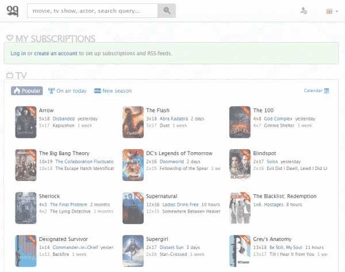Open The Flash poster thumbnail
Viewport: 345px width, 272px height.
tap(133, 122)
